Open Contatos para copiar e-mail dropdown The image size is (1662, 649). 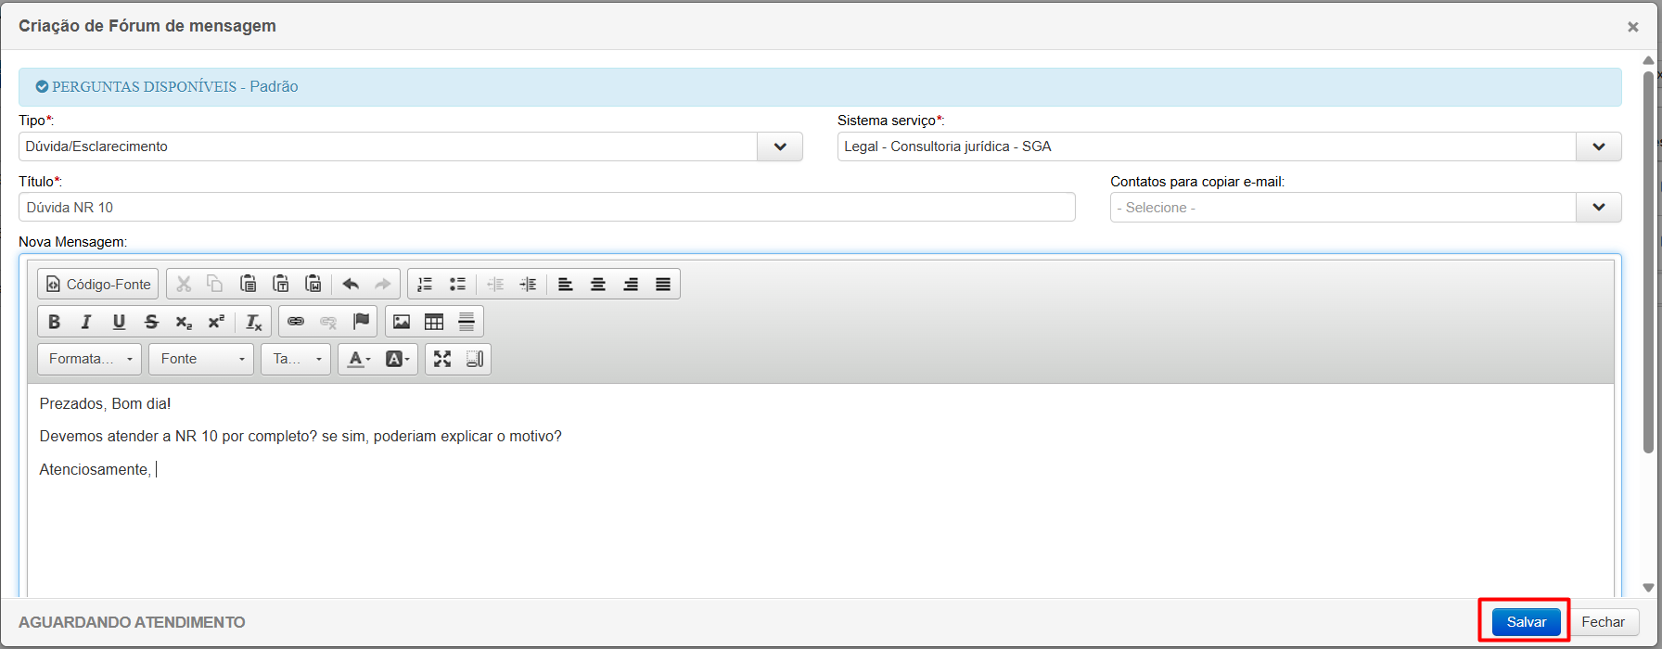pos(1598,208)
